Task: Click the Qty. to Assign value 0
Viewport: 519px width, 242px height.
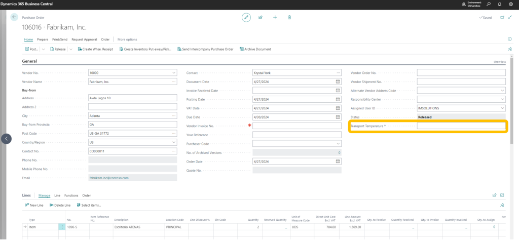Action: pos(494,227)
